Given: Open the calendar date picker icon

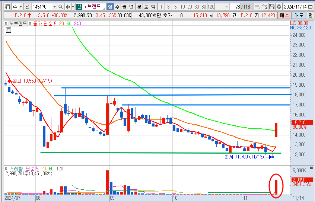Looking at the screenshot, I should click(x=311, y=7).
